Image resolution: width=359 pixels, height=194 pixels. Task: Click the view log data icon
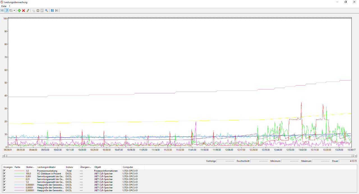(x=6, y=10)
